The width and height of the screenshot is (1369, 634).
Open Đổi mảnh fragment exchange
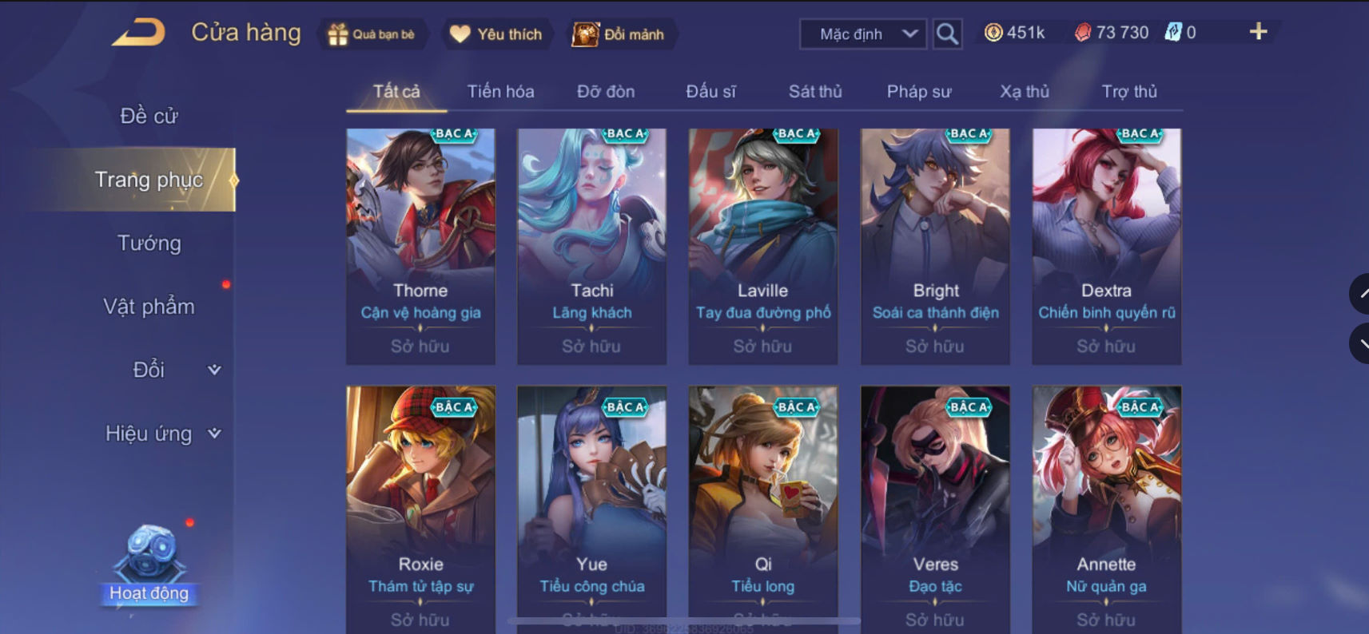[x=619, y=34]
